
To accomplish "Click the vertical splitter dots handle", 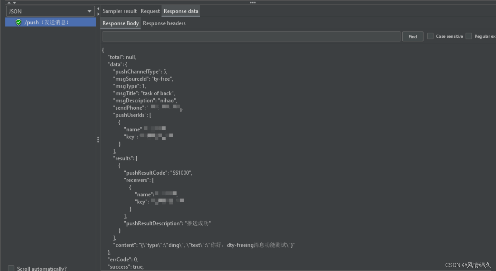I will [x=98, y=140].
